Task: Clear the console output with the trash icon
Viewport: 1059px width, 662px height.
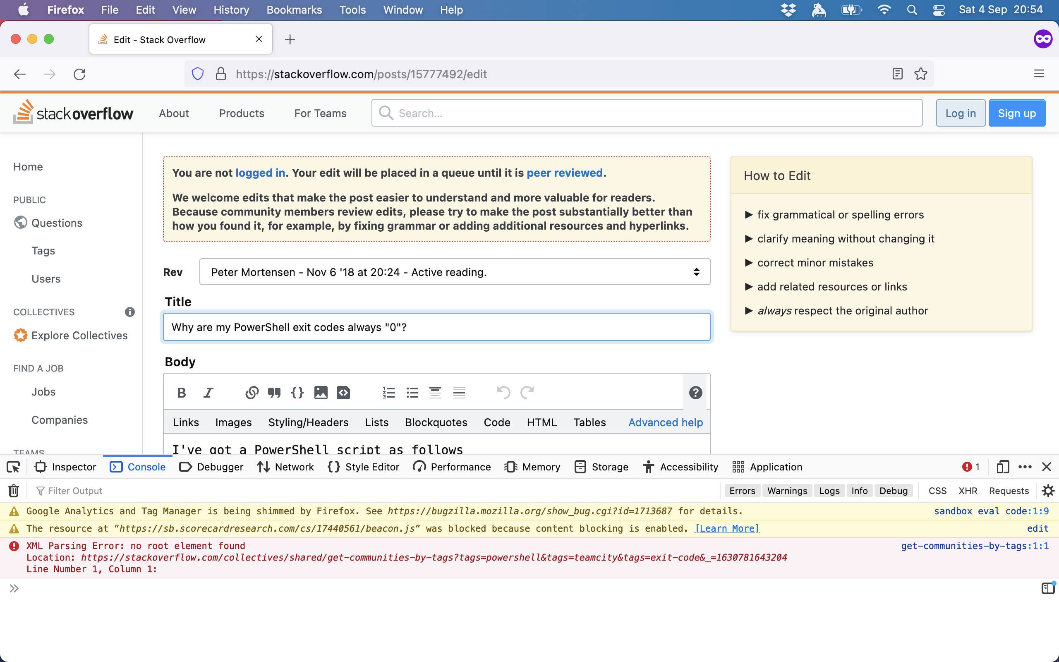Action: tap(14, 491)
